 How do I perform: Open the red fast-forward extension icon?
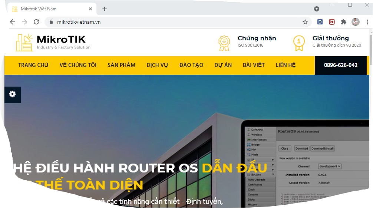click(332, 22)
